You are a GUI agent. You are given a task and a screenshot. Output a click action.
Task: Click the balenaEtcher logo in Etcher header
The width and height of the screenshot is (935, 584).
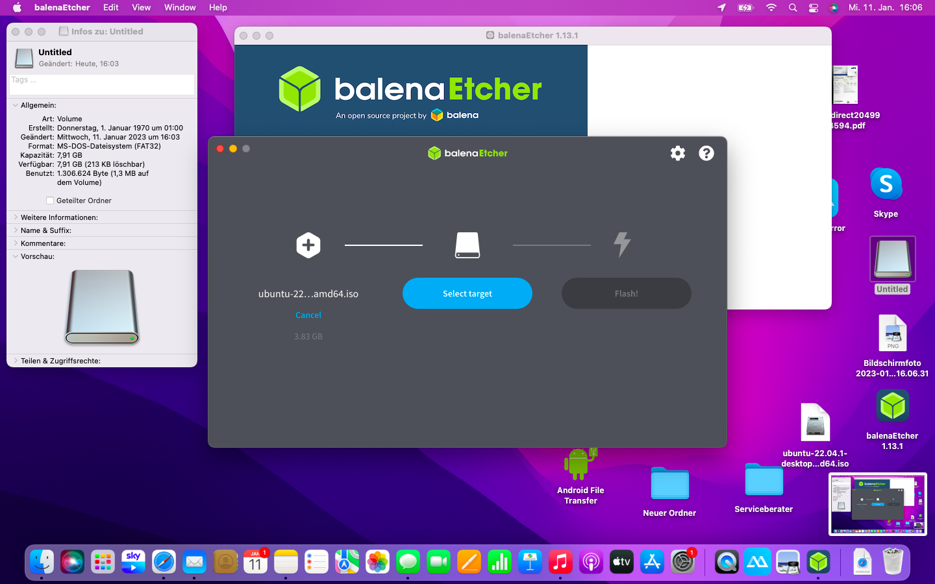click(x=467, y=153)
